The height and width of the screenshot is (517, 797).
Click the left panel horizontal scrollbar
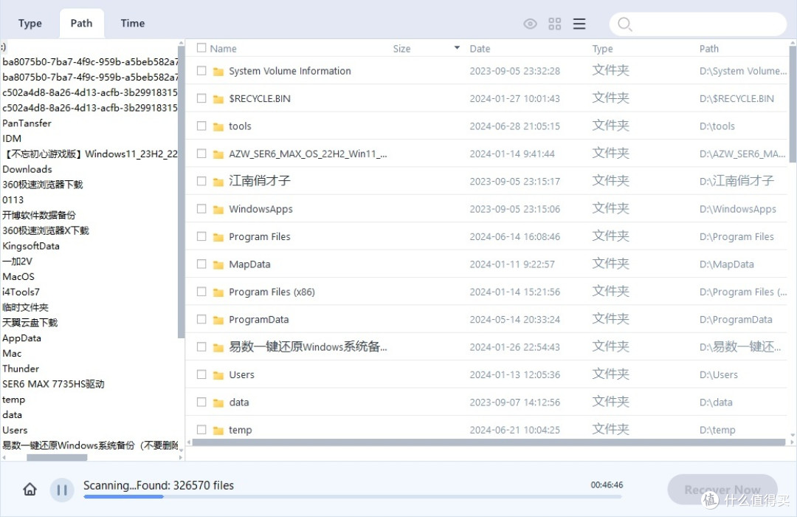pyautogui.click(x=56, y=457)
